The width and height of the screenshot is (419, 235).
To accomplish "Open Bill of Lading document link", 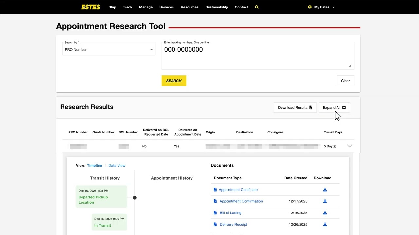I will (x=230, y=213).
